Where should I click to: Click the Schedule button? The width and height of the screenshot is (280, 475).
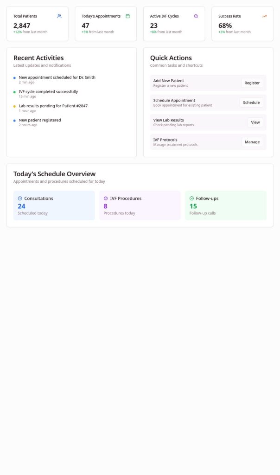click(251, 103)
